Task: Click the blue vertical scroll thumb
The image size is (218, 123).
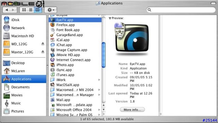Action: click(104, 55)
